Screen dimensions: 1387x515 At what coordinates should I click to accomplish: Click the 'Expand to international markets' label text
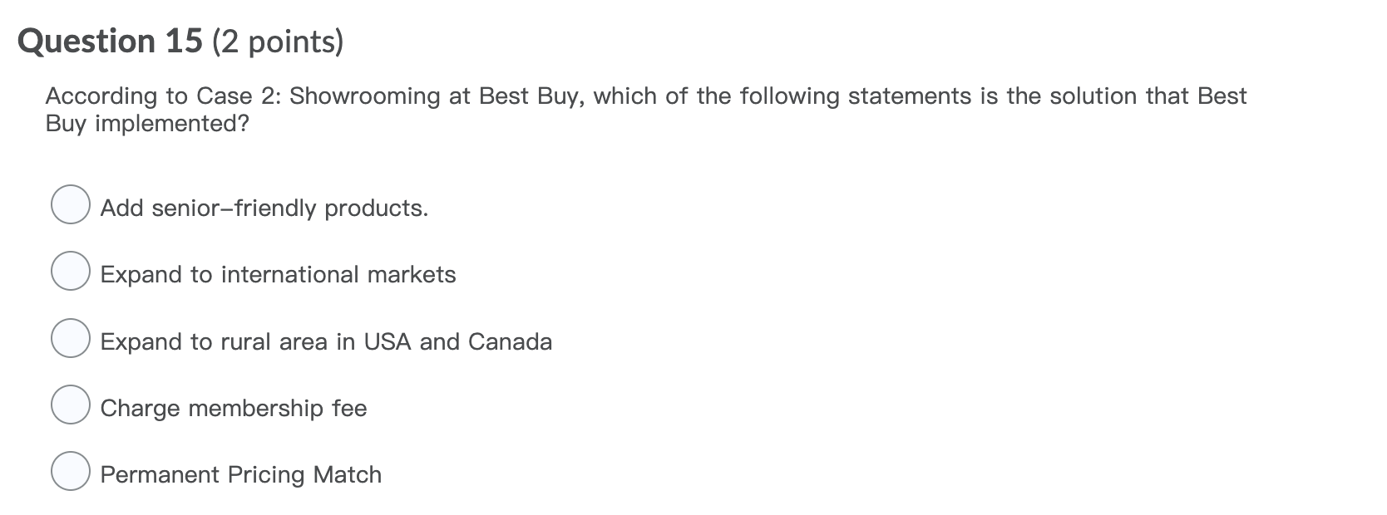click(278, 274)
